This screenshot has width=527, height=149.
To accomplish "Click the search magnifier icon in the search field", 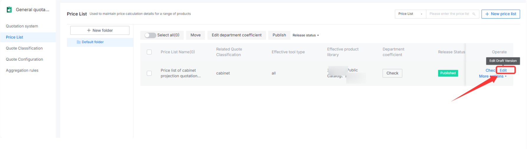I will click(x=474, y=14).
